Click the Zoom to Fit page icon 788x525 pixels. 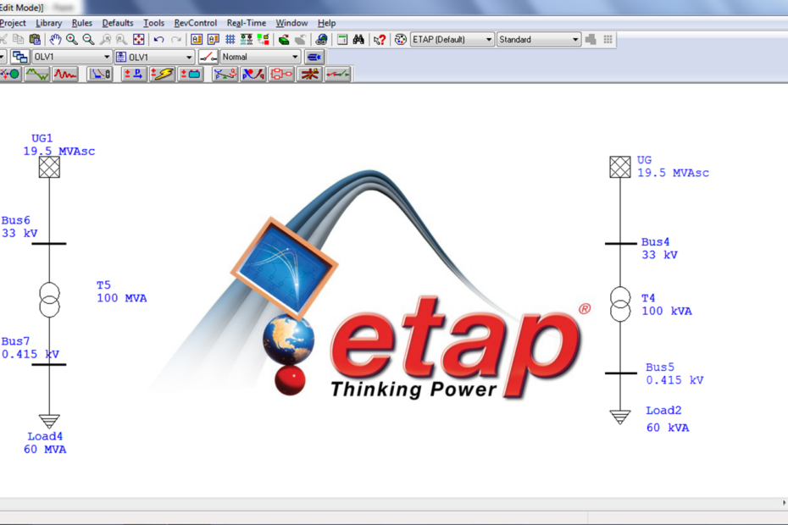coord(138,39)
